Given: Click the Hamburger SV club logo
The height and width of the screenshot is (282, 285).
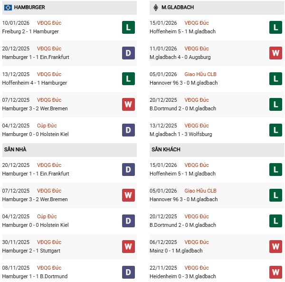Looking at the screenshot, I should [x=8, y=8].
